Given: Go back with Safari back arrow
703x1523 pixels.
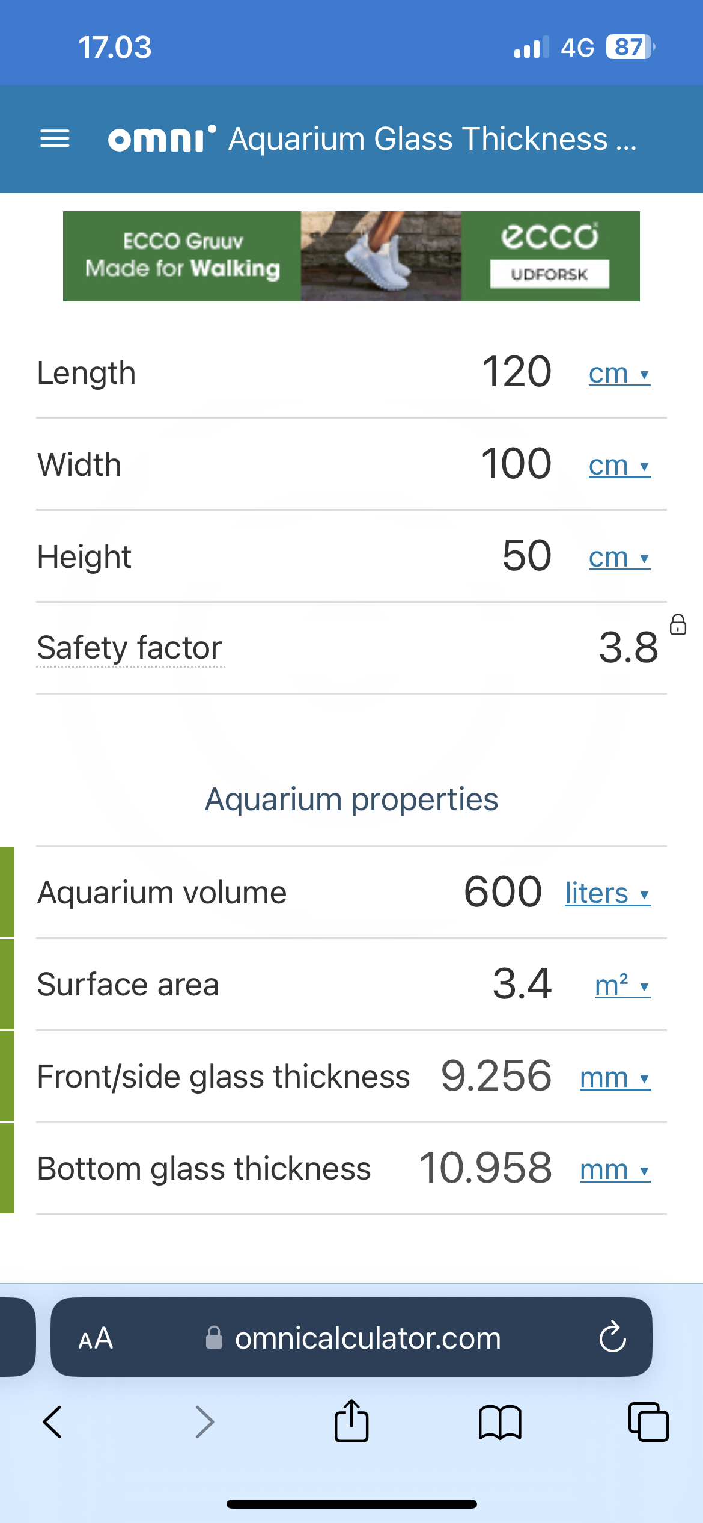Looking at the screenshot, I should 53,1422.
